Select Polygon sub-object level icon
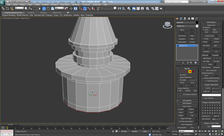Viewport: 224px width, 136px height. 190,72
